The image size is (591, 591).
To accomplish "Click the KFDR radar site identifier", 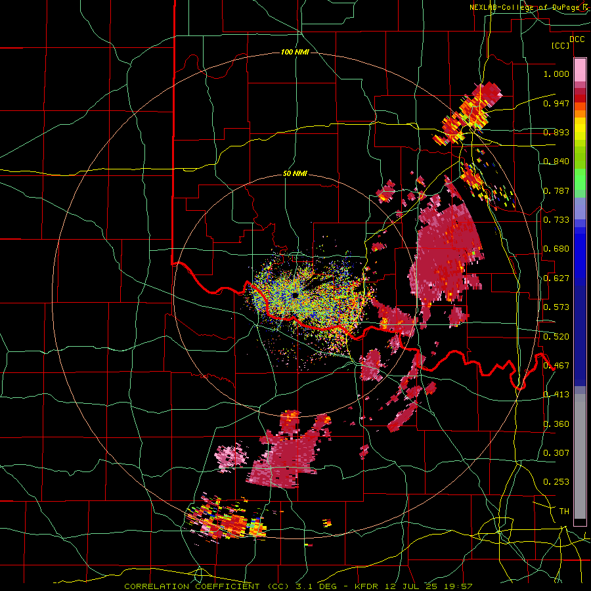I will 366,586.
